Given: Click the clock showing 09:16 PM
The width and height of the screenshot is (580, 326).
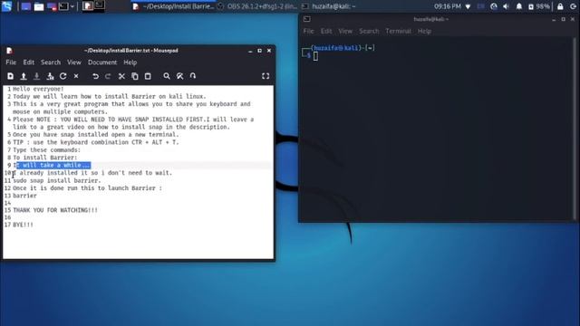Looking at the screenshot, I should (x=447, y=6).
